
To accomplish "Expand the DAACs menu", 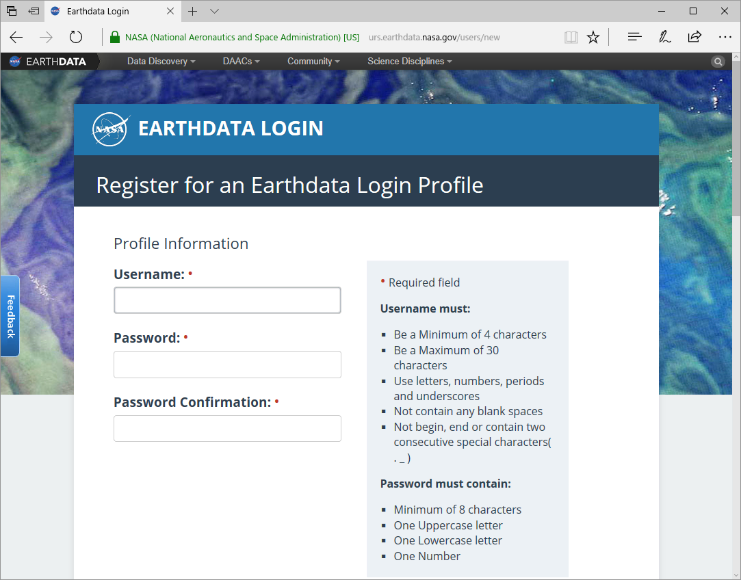I will tap(242, 62).
